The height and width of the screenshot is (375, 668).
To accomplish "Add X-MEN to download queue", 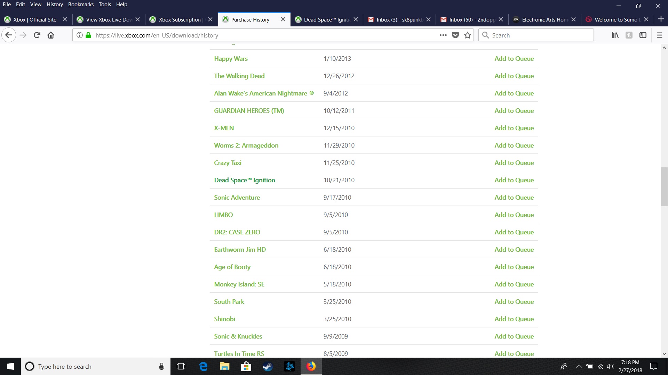I will (514, 128).
